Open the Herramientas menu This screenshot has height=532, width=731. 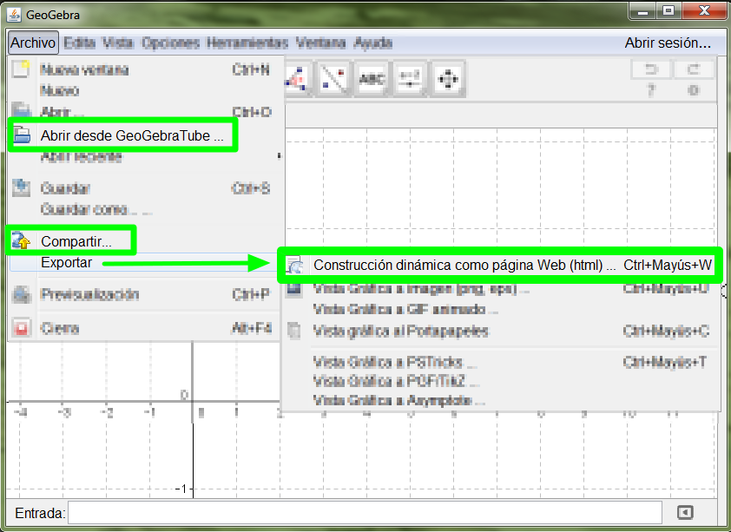(x=247, y=43)
